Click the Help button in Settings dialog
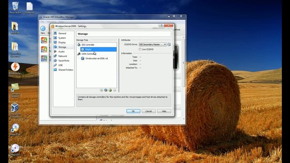This screenshot has height=163, width=290. (x=164, y=111)
